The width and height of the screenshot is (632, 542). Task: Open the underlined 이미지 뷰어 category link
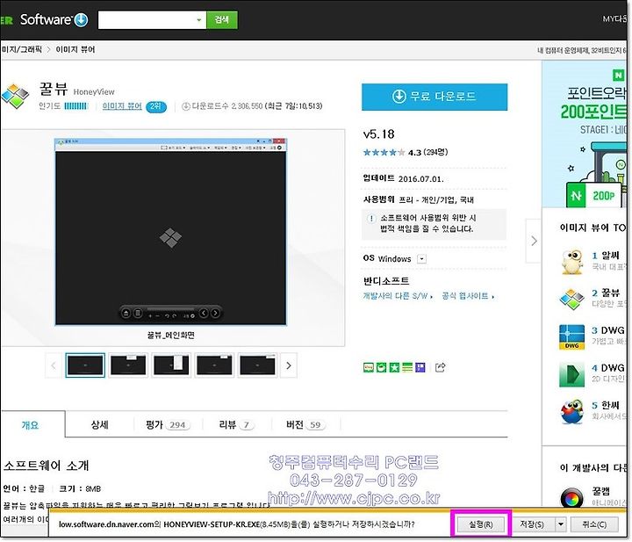(x=122, y=106)
